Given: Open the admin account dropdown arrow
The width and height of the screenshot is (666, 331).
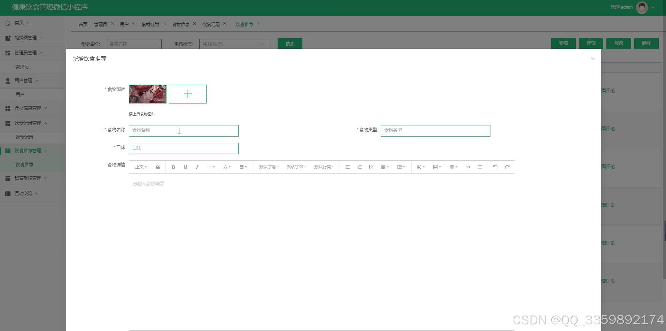Looking at the screenshot, I should pyautogui.click(x=653, y=7).
